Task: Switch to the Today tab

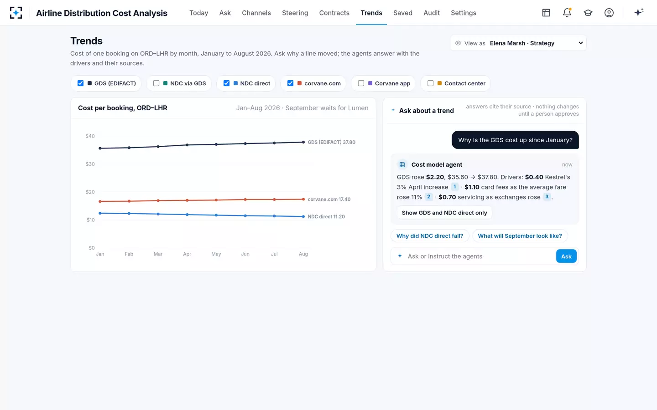Action: click(x=198, y=13)
